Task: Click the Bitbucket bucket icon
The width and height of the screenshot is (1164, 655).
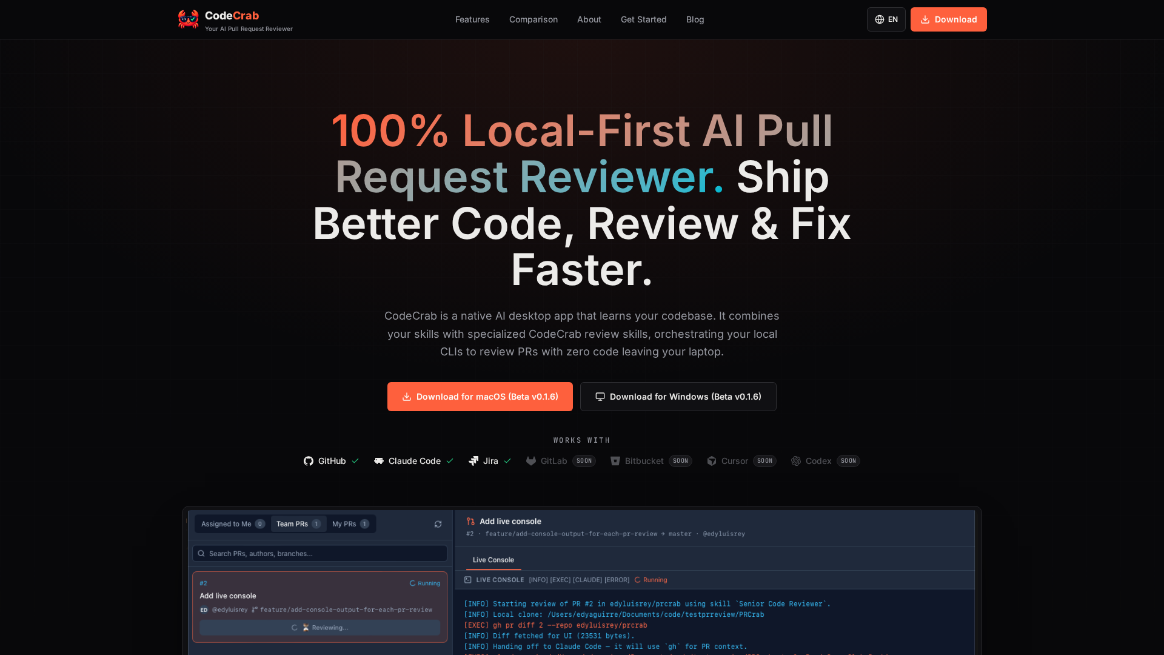Action: 615,461
